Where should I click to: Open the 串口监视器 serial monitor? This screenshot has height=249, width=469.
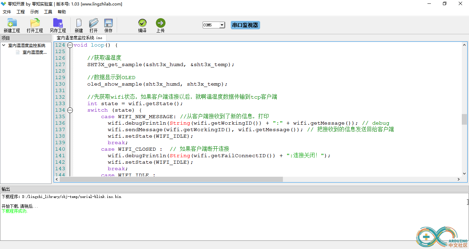click(x=245, y=25)
